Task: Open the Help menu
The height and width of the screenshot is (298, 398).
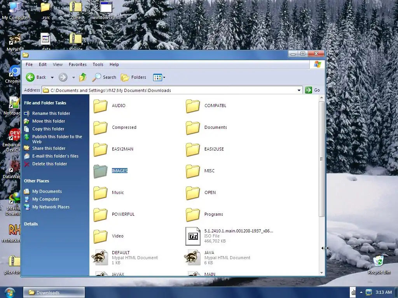Action: pyautogui.click(x=114, y=64)
